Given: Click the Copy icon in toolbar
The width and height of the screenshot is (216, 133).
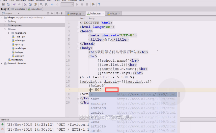Looking at the screenshot, I should click(x=30, y=4).
